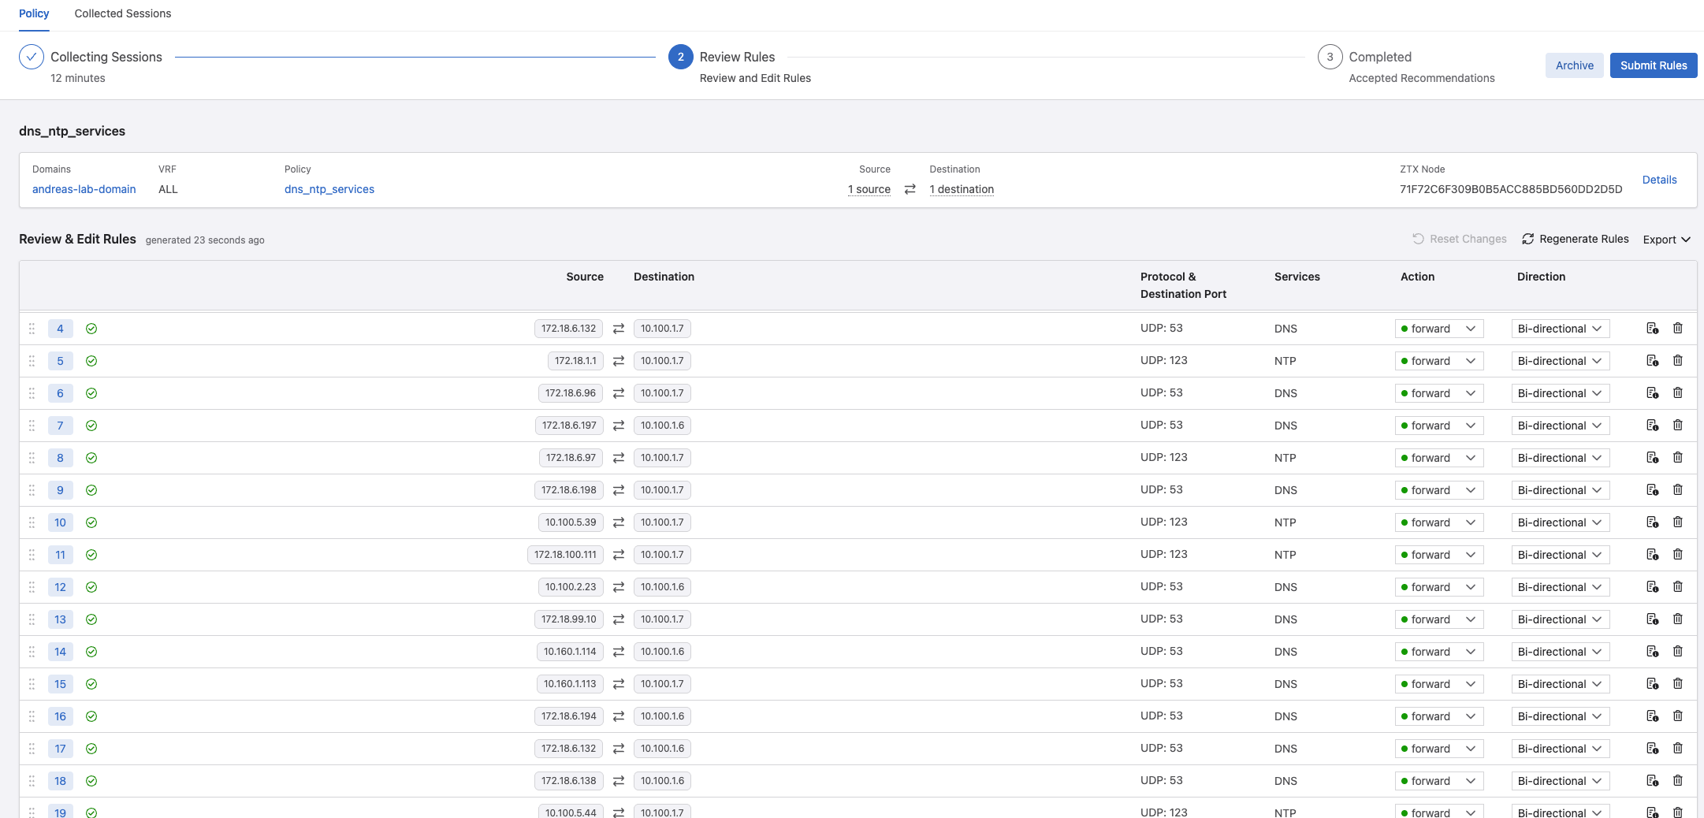Open the andreas-lab-domain link
This screenshot has height=818, width=1704.
(84, 189)
